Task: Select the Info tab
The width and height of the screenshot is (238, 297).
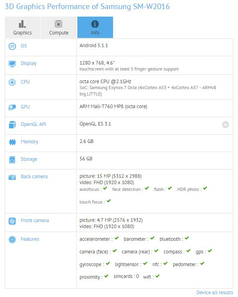Action: pos(95,27)
